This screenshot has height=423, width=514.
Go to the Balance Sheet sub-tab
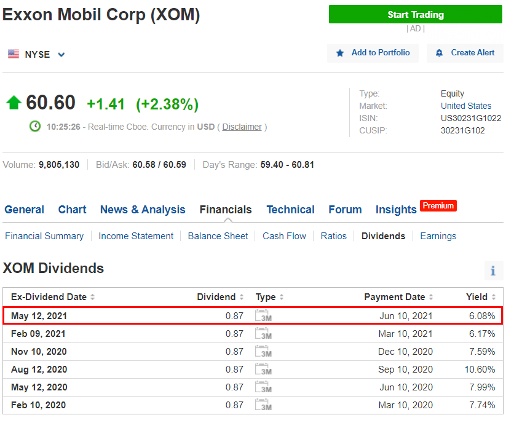218,236
